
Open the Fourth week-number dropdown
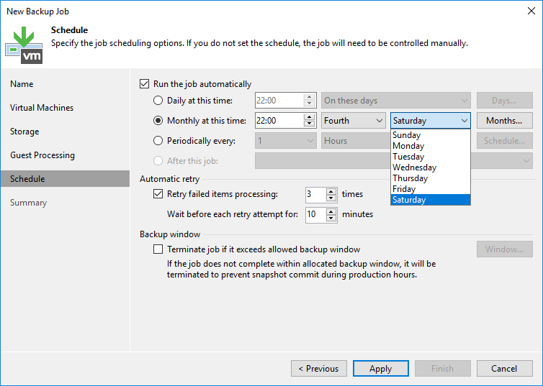pyautogui.click(x=354, y=121)
